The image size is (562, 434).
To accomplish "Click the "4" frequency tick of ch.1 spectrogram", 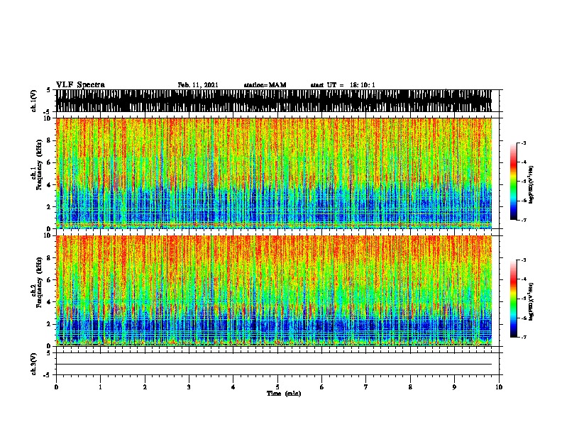I will pos(50,185).
